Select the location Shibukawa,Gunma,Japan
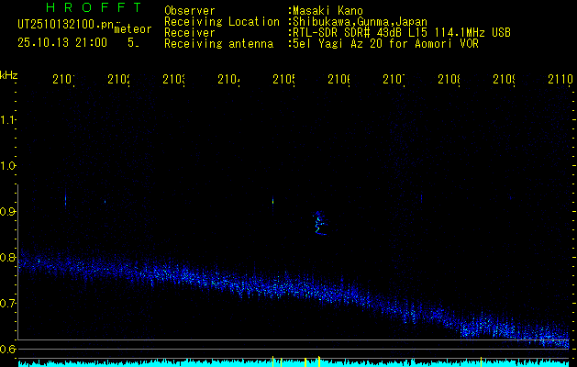The width and height of the screenshot is (577, 367). [x=358, y=22]
